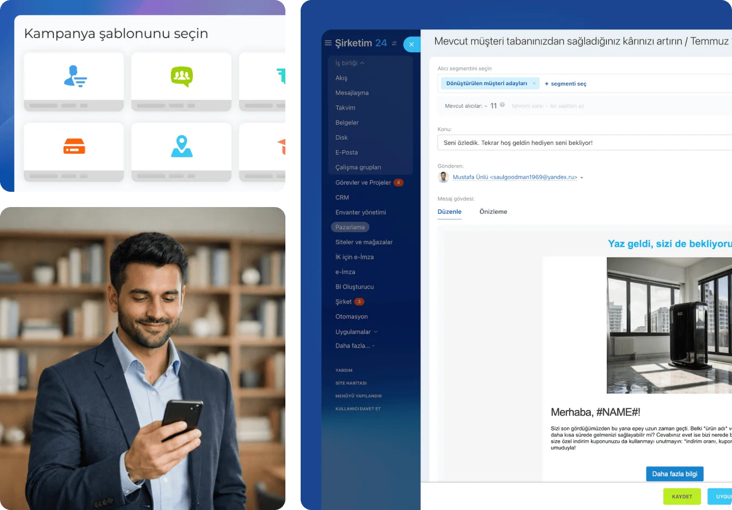Open BI Oluşturucu in the sidebar
This screenshot has height=510, width=732.
pyautogui.click(x=355, y=287)
